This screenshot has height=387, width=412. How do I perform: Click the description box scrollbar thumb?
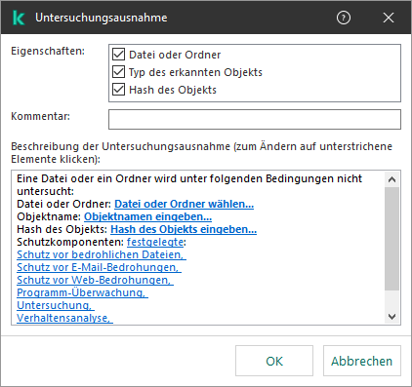click(392, 239)
